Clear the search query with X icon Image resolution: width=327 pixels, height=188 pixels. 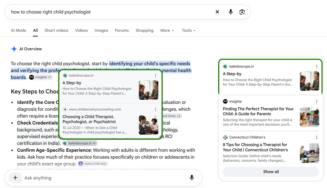pos(217,12)
